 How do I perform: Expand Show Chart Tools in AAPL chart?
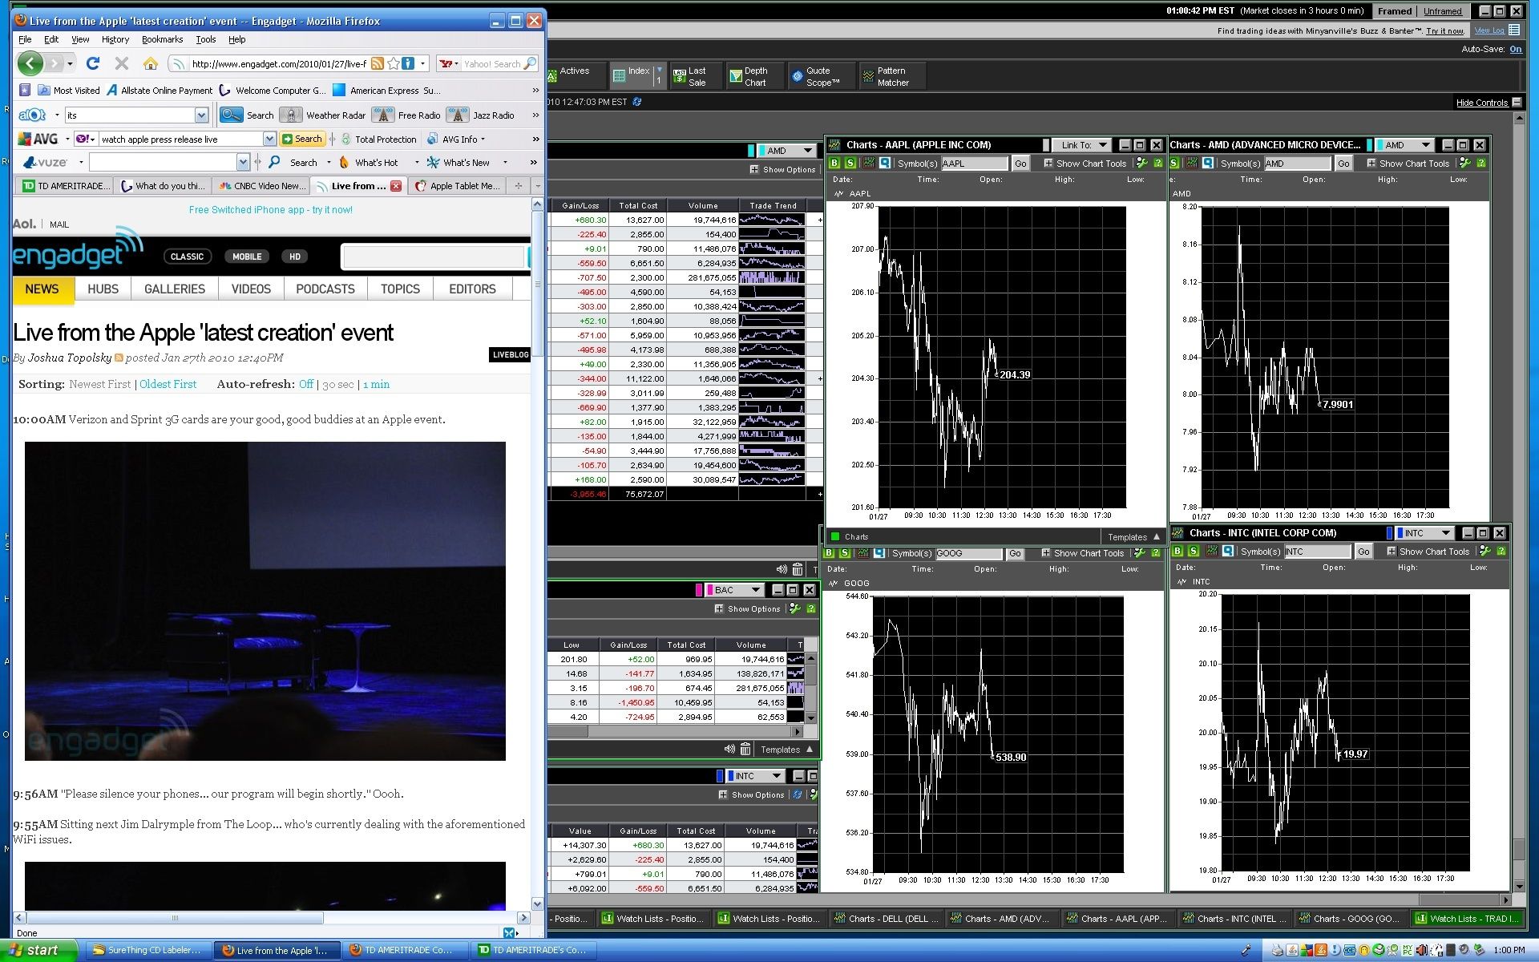1085,164
